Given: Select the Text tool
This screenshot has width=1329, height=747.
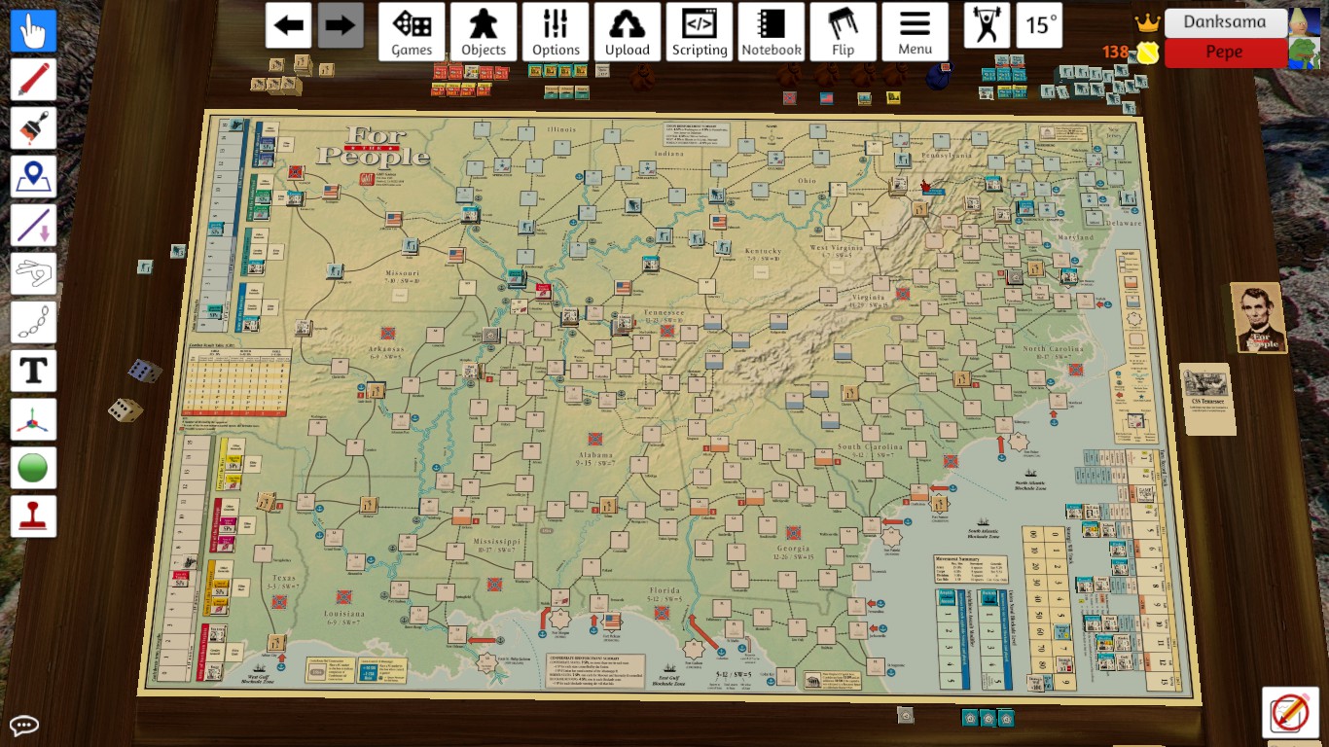Looking at the screenshot, I should click(x=33, y=371).
